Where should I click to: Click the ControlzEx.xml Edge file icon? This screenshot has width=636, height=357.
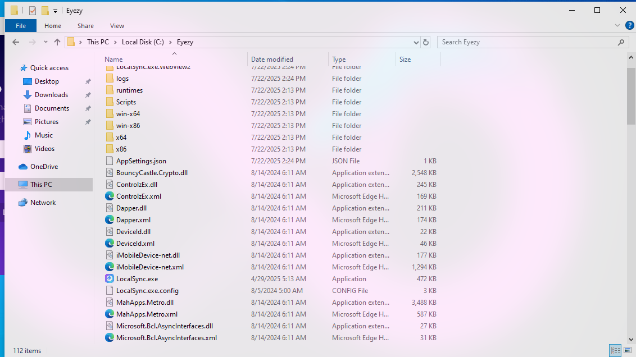[x=109, y=196]
